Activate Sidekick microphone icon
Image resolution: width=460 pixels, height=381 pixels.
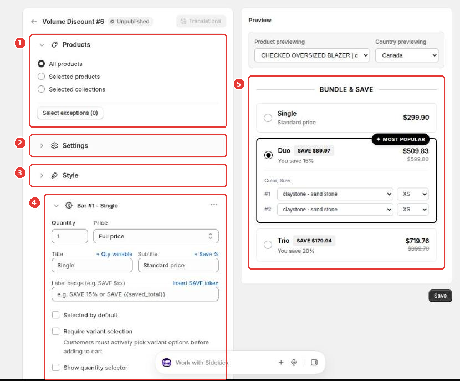pos(294,363)
